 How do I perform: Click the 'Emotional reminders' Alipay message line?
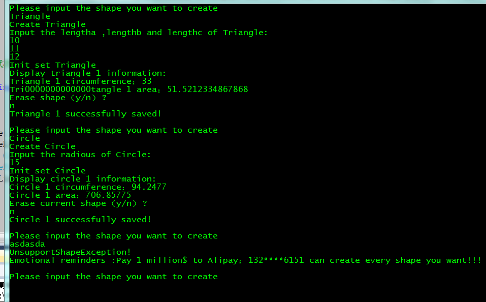coord(245,260)
